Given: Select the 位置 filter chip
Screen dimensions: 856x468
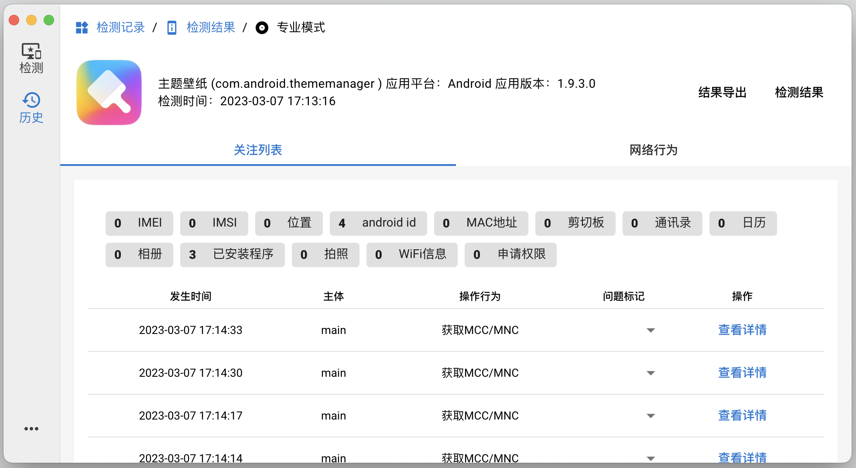Looking at the screenshot, I should (x=289, y=224).
